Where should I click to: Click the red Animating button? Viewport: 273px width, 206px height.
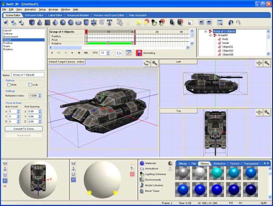tap(139, 53)
